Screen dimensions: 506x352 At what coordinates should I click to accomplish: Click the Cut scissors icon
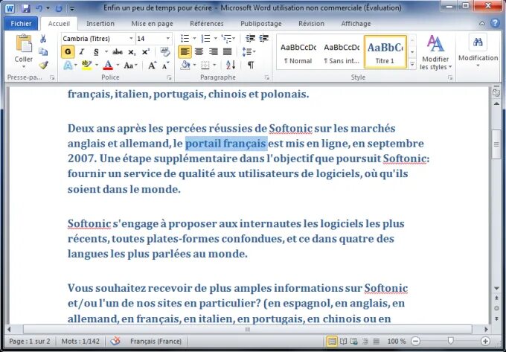tap(43, 39)
